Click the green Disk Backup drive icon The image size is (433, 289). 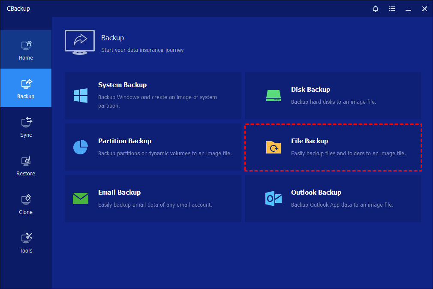click(273, 95)
